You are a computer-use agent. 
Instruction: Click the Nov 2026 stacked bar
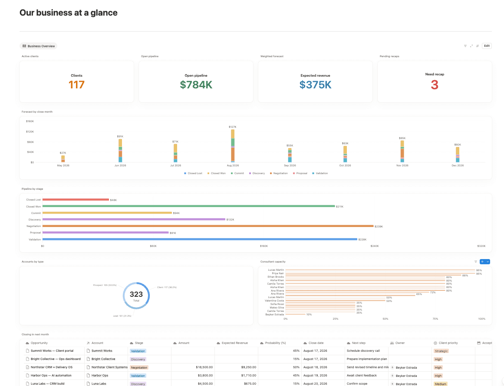pos(402,151)
